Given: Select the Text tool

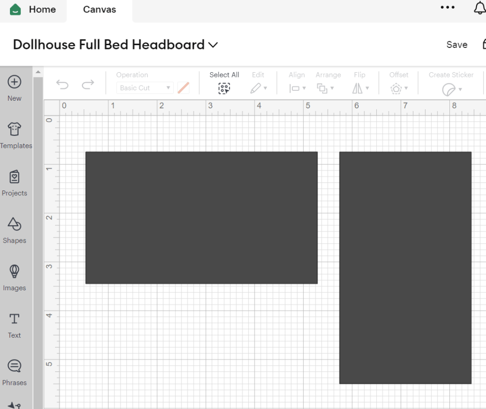Looking at the screenshot, I should coord(14,319).
